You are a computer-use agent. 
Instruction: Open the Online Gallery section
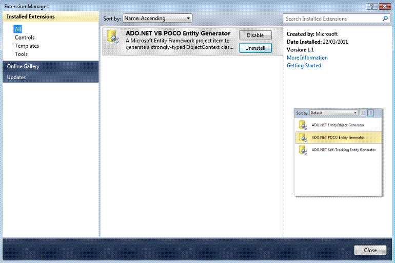tap(51, 66)
